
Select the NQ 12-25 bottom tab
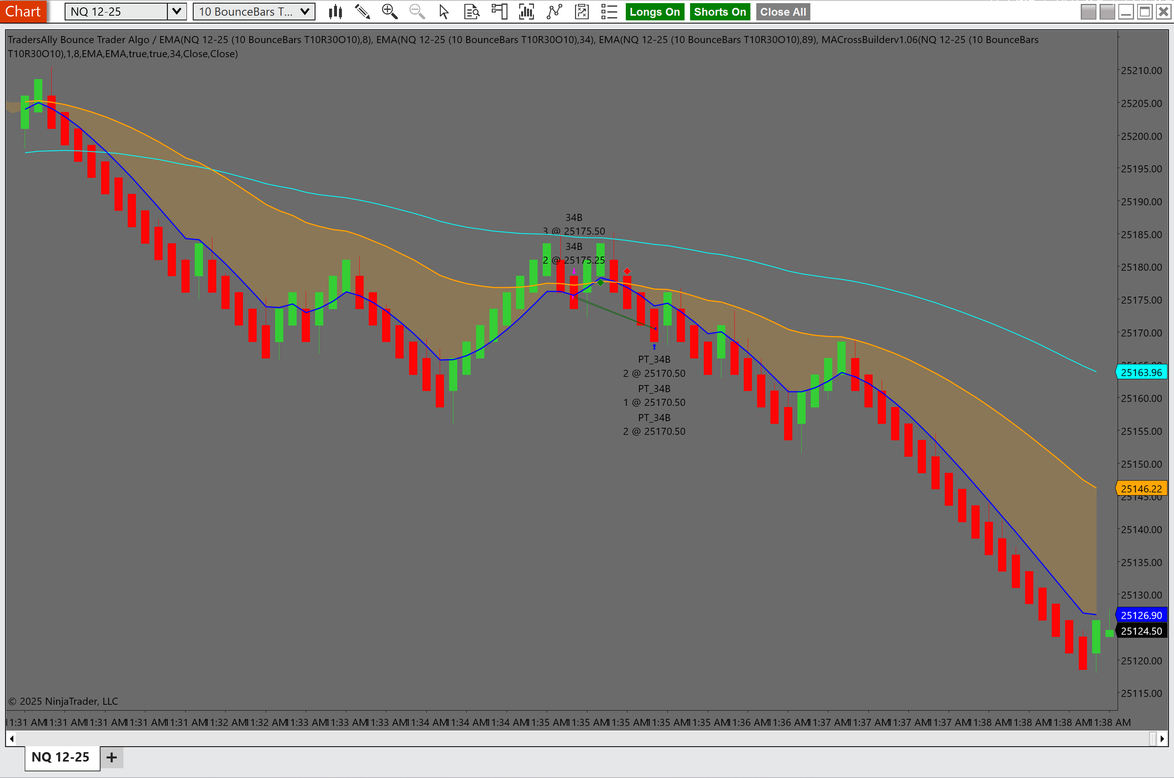(x=60, y=757)
